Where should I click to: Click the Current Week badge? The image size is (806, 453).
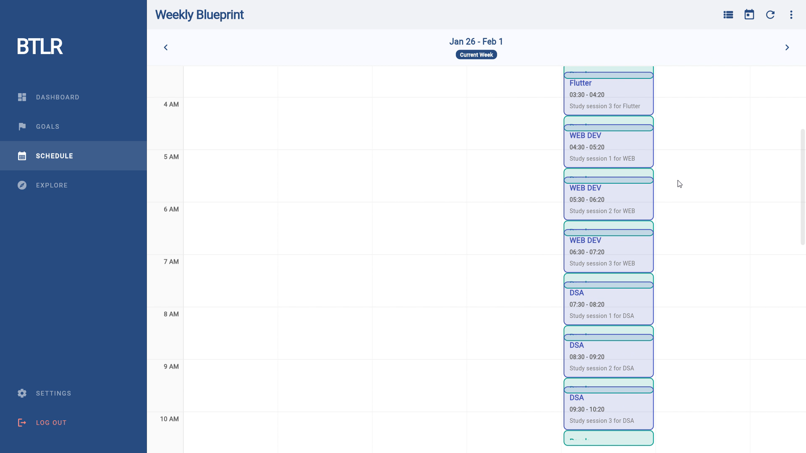click(476, 55)
